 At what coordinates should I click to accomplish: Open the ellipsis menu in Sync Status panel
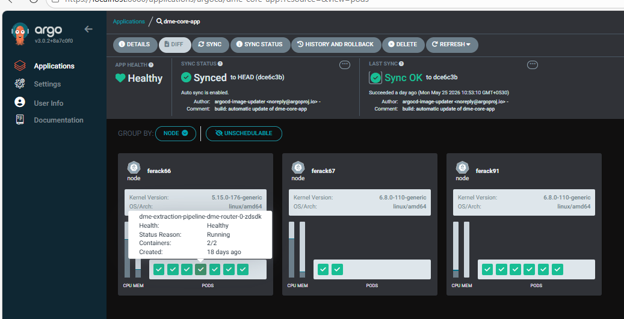[x=345, y=65]
